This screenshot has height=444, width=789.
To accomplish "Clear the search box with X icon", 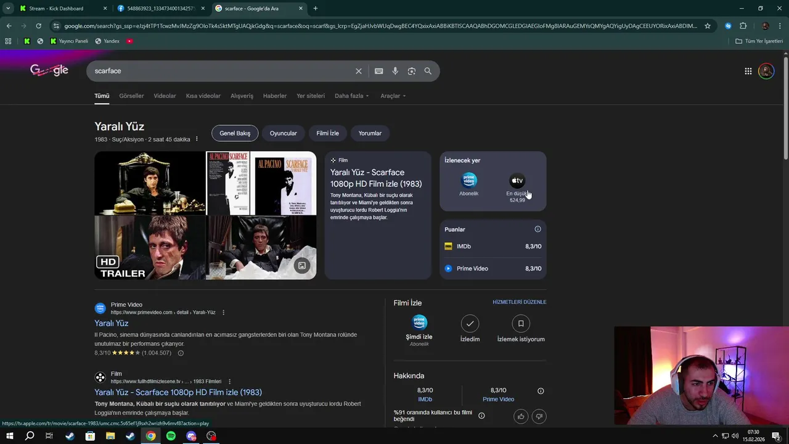I will (358, 71).
